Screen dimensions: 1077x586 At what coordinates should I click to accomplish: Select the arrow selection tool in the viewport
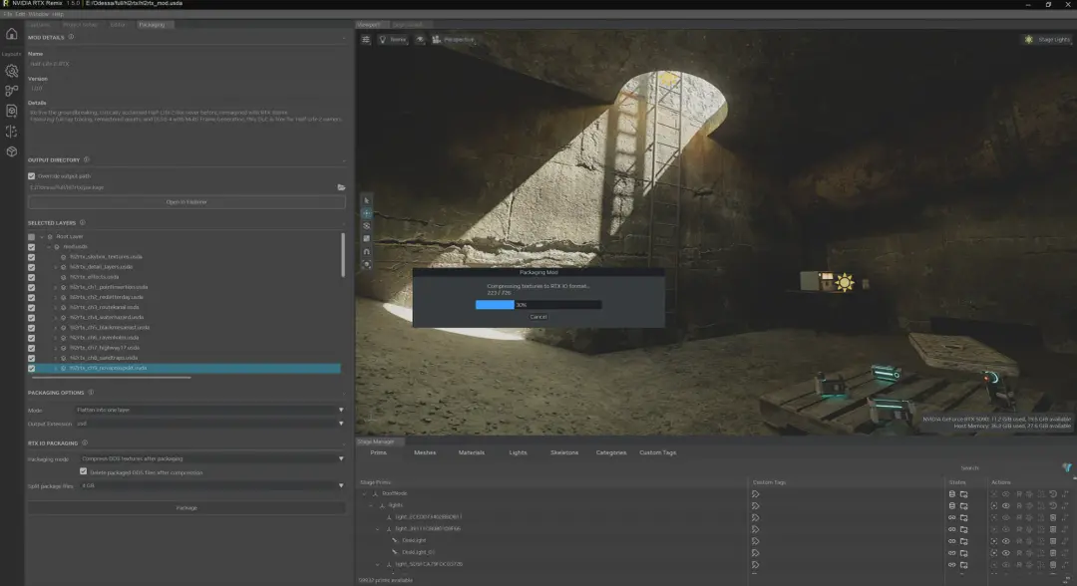point(367,200)
